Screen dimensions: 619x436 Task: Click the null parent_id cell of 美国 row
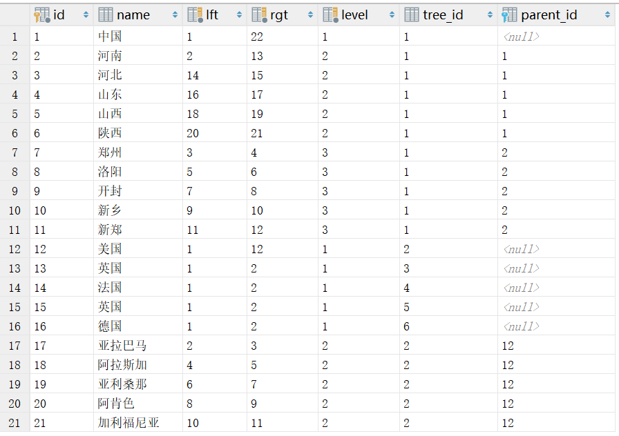(x=556, y=249)
